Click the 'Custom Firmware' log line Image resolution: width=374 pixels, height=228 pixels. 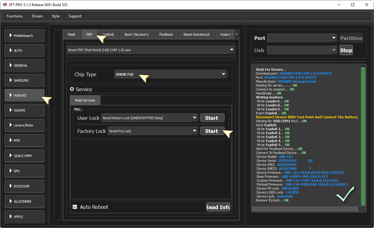[x=297, y=180]
